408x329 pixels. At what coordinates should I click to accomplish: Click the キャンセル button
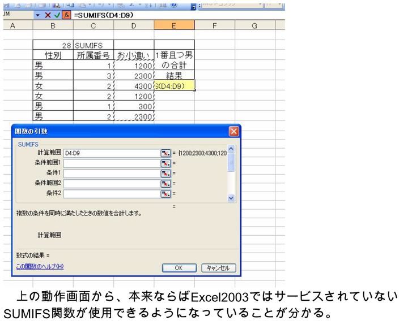click(219, 268)
